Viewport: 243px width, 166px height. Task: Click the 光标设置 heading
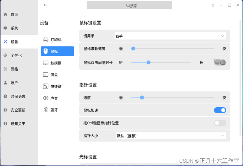point(88,157)
